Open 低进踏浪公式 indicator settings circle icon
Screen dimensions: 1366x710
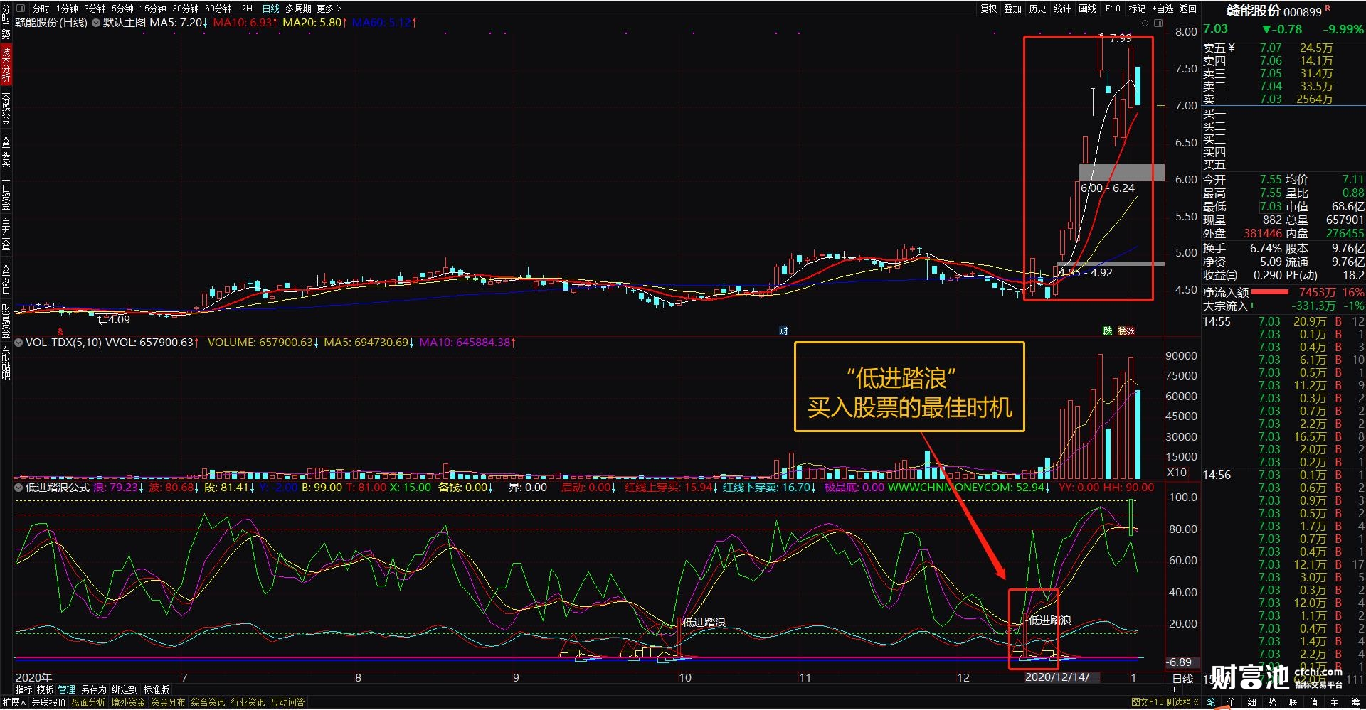click(18, 488)
